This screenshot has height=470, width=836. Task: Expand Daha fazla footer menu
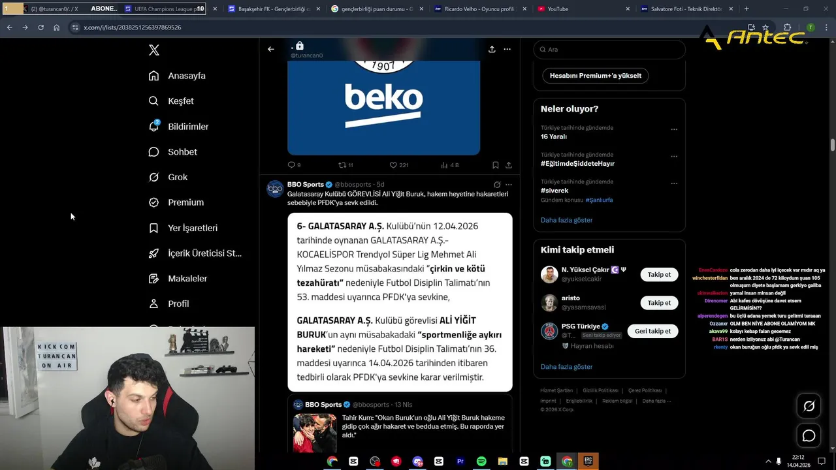(656, 401)
